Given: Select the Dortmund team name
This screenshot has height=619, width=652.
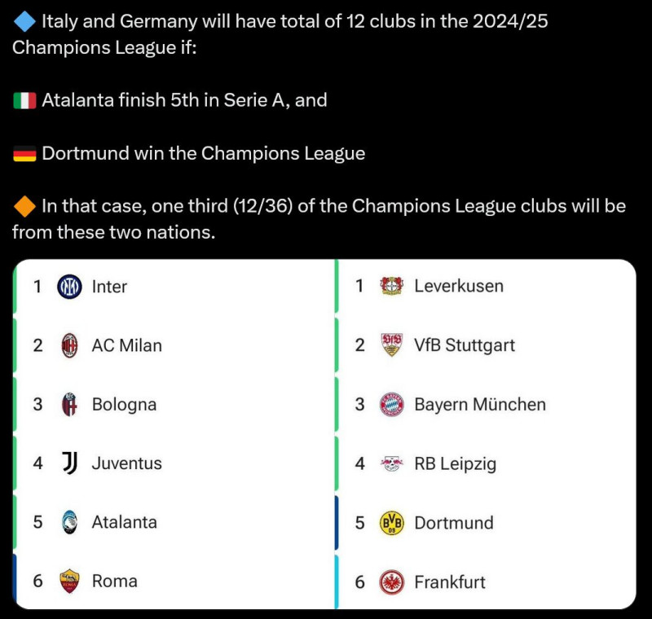Looking at the screenshot, I should pos(454,523).
